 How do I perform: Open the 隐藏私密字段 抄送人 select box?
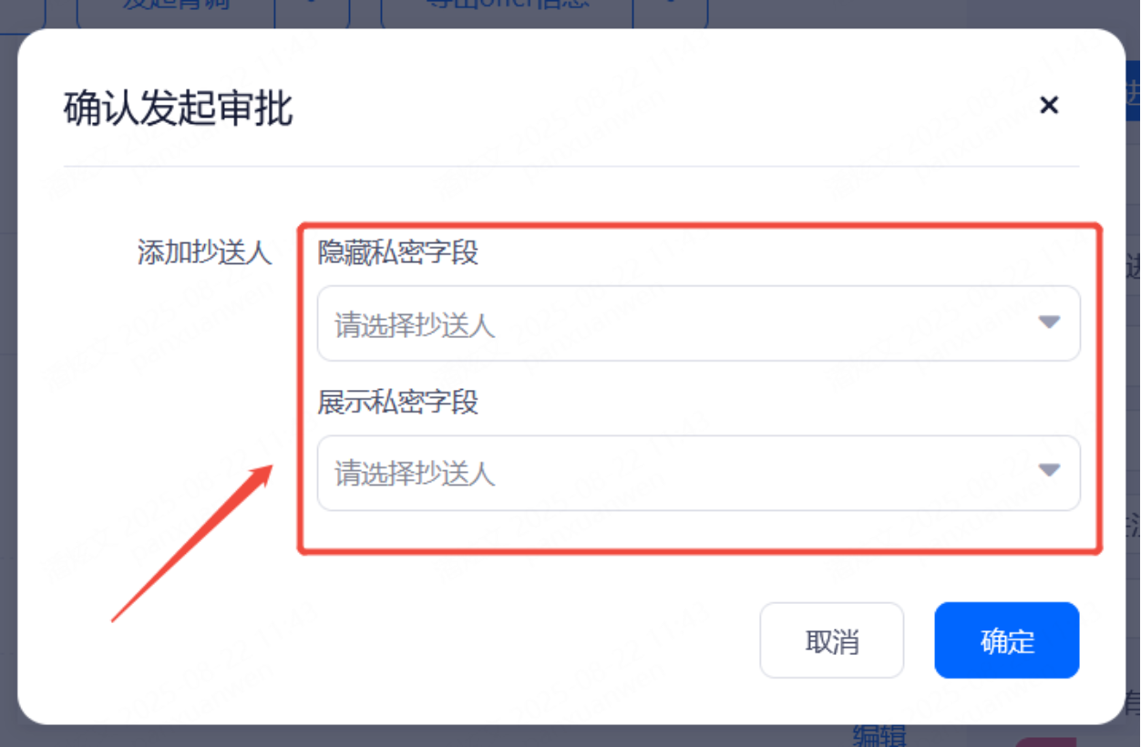coord(698,323)
